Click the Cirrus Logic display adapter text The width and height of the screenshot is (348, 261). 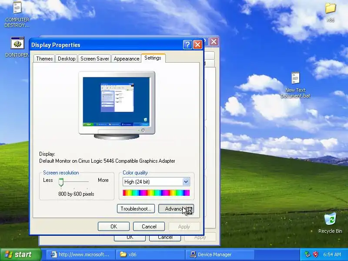coord(107,161)
